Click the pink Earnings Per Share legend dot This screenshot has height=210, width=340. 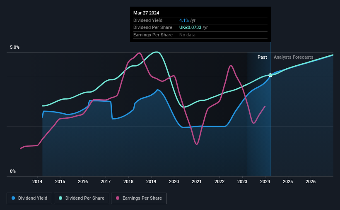point(118,198)
